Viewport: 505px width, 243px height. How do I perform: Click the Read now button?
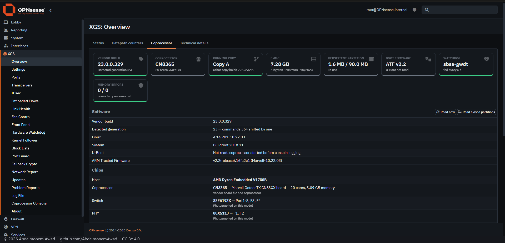tap(446, 112)
